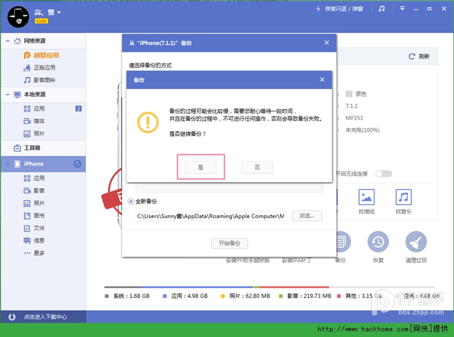Screen dimensions: 454x337
Task: Click the 系统 : 1.68 GB storage label
Action: click(x=131, y=296)
